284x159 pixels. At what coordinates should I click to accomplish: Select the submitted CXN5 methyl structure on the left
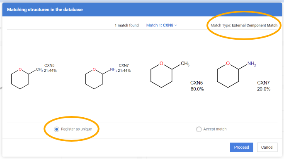(x=27, y=78)
